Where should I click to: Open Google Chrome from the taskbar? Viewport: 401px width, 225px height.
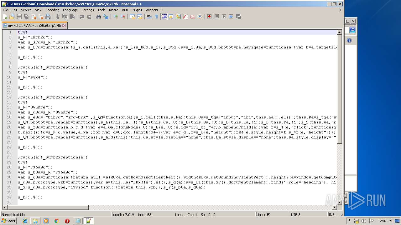(57, 221)
